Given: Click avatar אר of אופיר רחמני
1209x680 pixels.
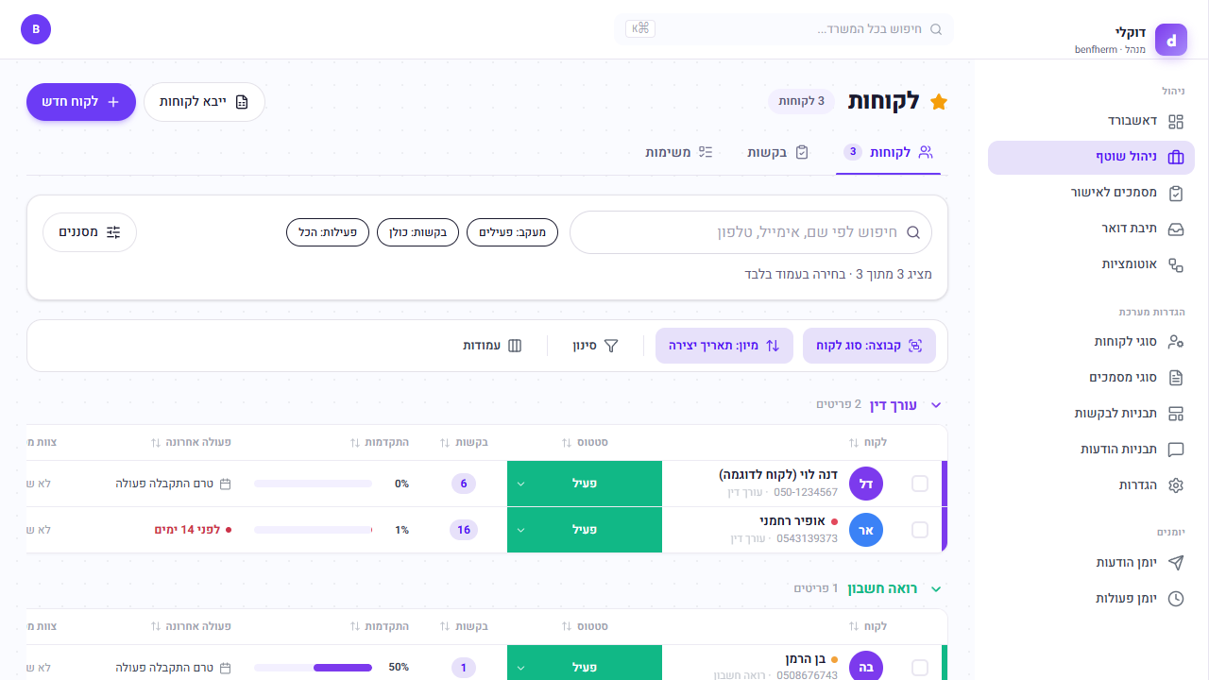Looking at the screenshot, I should [x=866, y=530].
